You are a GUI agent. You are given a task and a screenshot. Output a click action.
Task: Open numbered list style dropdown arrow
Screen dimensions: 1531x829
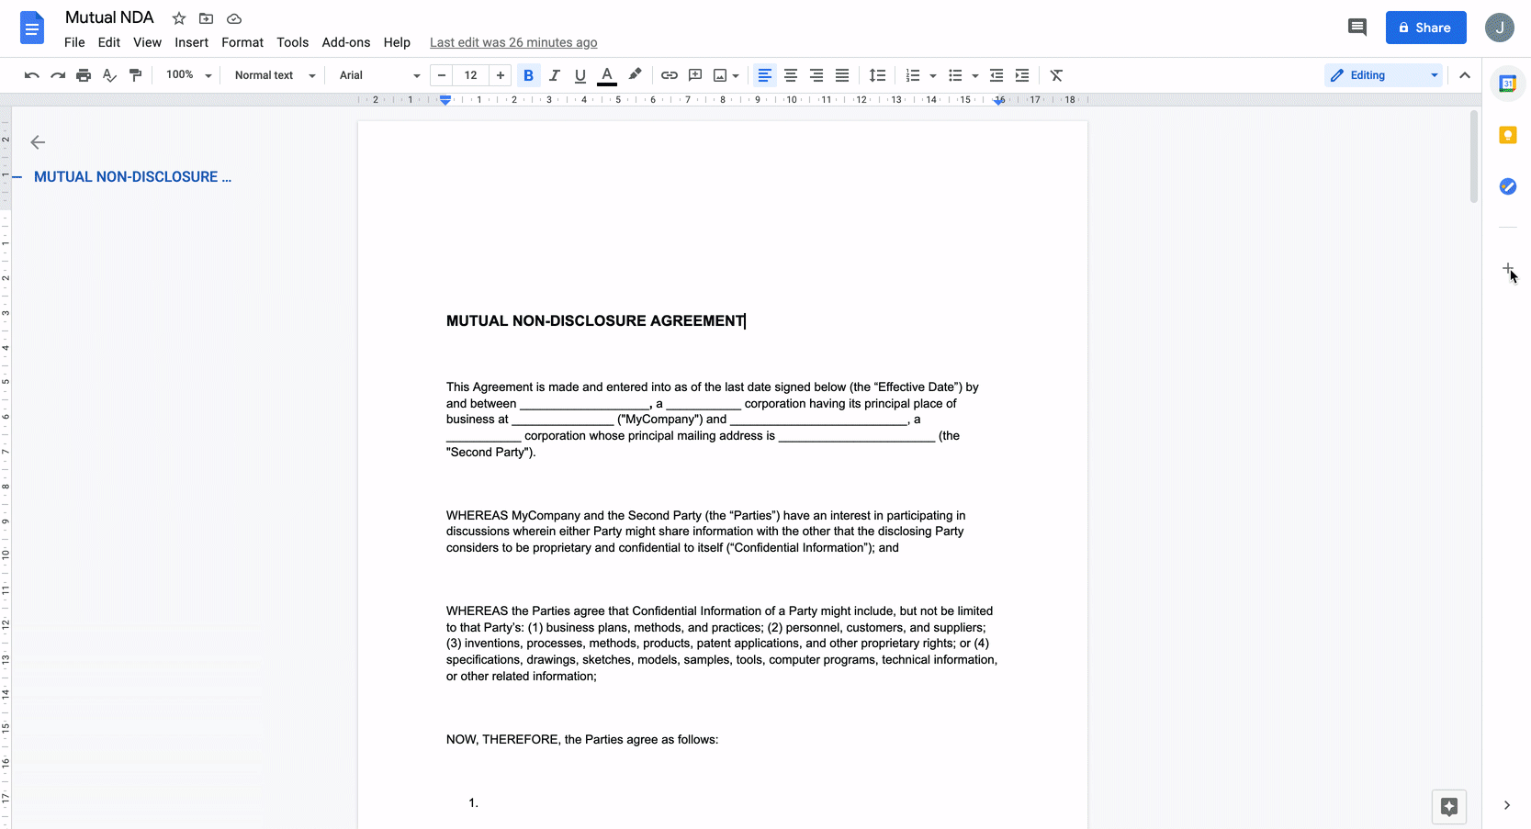pyautogui.click(x=933, y=76)
